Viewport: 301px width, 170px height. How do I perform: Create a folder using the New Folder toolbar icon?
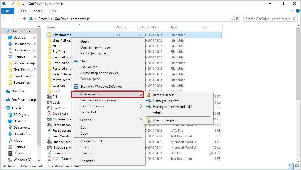pyautogui.click(x=18, y=3)
